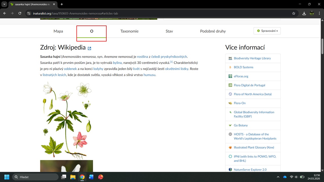Expand the Spravování dropdown
Screen dimensions: 324x182
coord(267,31)
